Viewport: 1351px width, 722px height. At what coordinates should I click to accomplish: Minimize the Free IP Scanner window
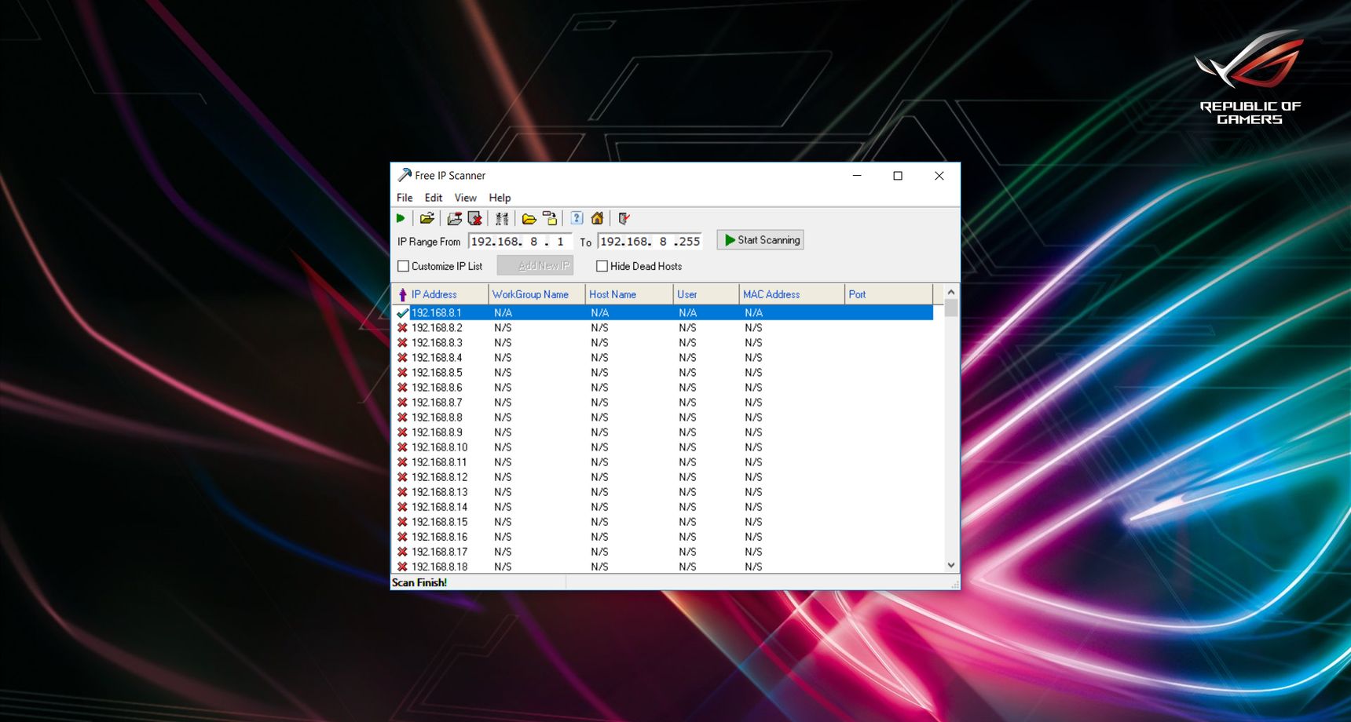click(x=857, y=176)
